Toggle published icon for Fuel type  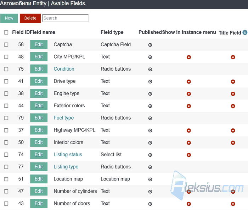pyautogui.click(x=150, y=118)
